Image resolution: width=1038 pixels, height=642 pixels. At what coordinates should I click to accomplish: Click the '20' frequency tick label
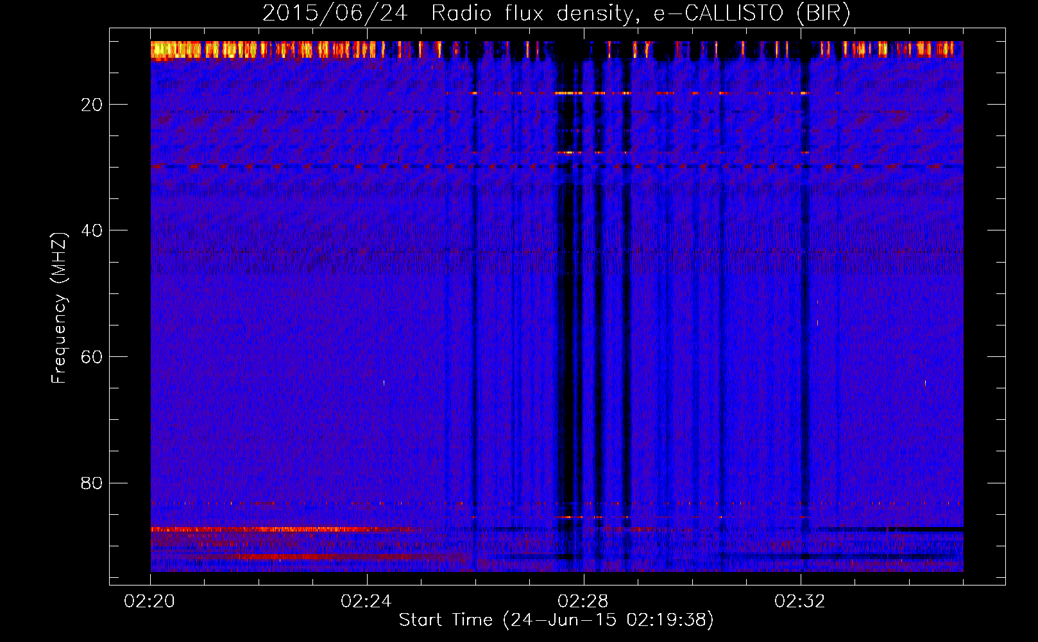[92, 105]
